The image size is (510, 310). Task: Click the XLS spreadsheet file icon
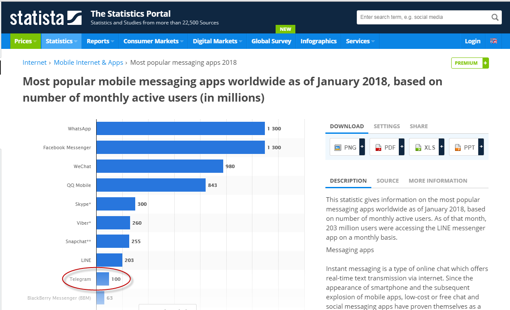(418, 147)
